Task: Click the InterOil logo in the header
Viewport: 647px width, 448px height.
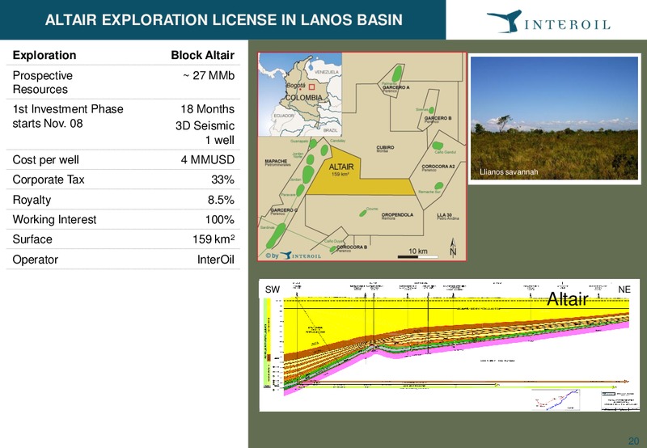Action: point(548,22)
